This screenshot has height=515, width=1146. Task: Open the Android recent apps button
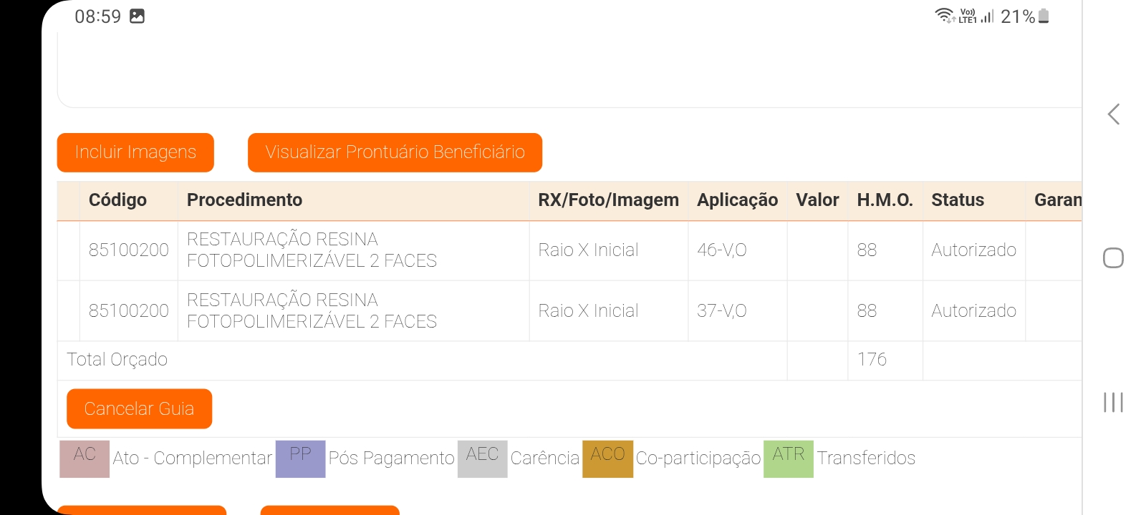click(1113, 402)
